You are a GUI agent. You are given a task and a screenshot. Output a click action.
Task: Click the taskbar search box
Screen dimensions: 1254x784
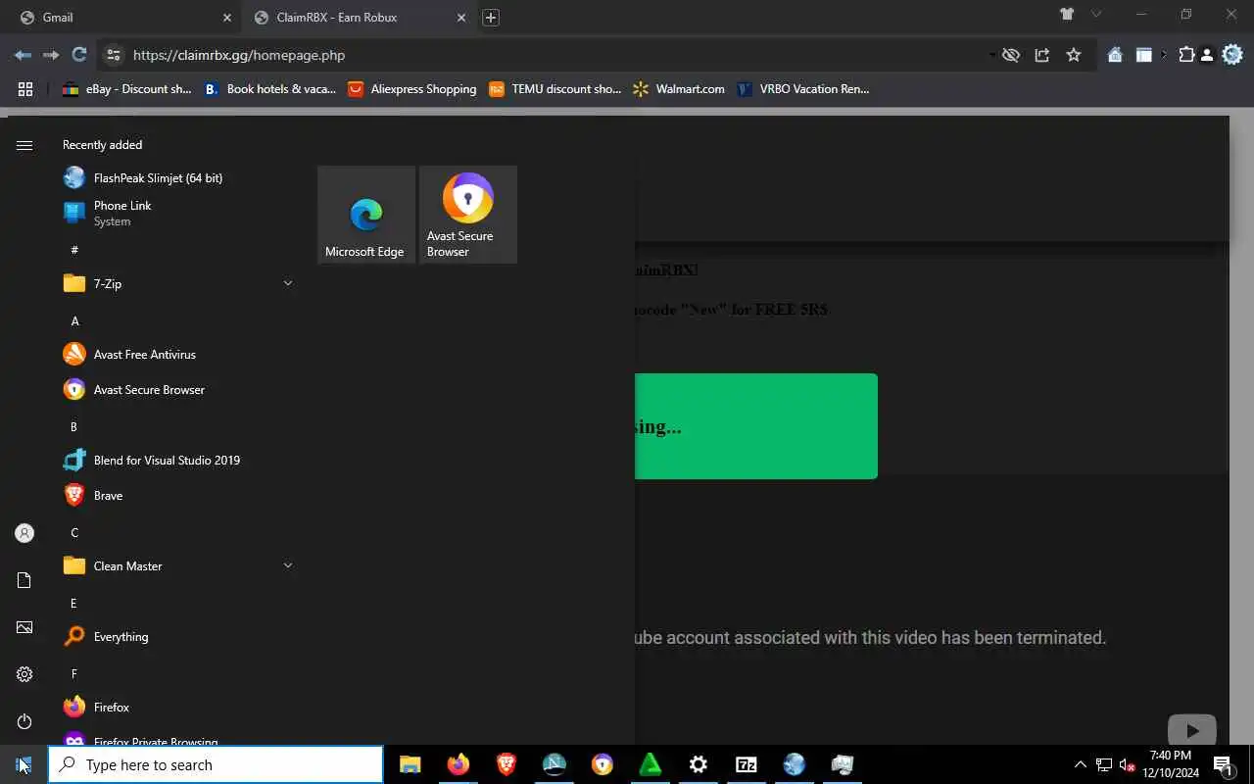click(216, 764)
